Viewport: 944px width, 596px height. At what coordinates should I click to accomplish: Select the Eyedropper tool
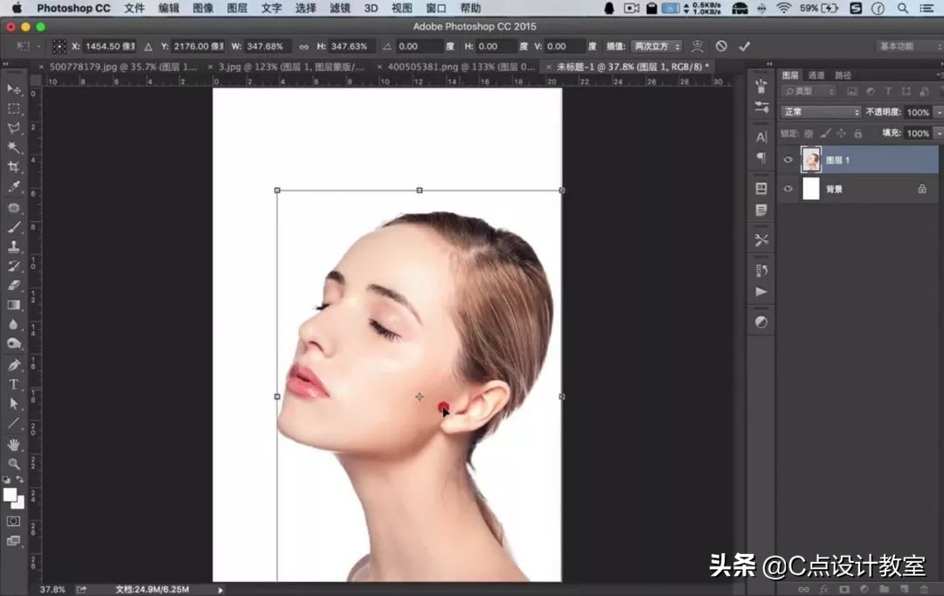point(14,187)
